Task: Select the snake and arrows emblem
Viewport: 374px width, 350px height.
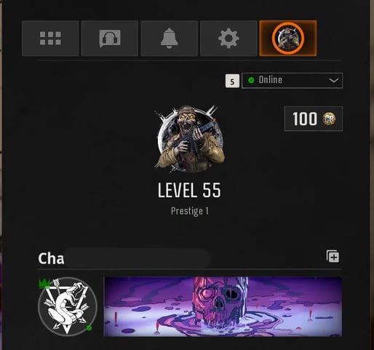Action: click(x=68, y=306)
